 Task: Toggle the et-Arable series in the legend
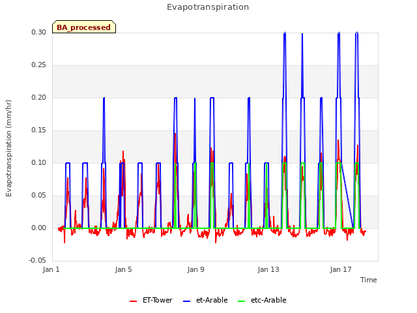click(205, 300)
